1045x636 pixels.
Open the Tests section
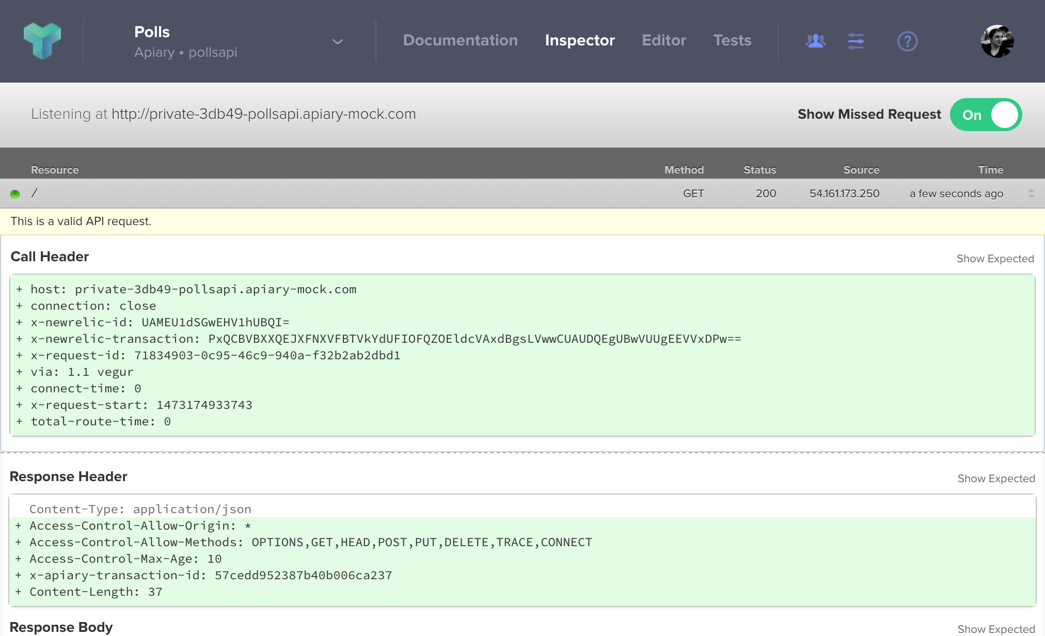732,40
